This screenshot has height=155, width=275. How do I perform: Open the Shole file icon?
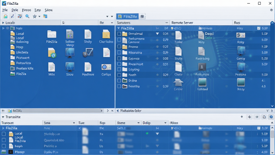(178, 54)
